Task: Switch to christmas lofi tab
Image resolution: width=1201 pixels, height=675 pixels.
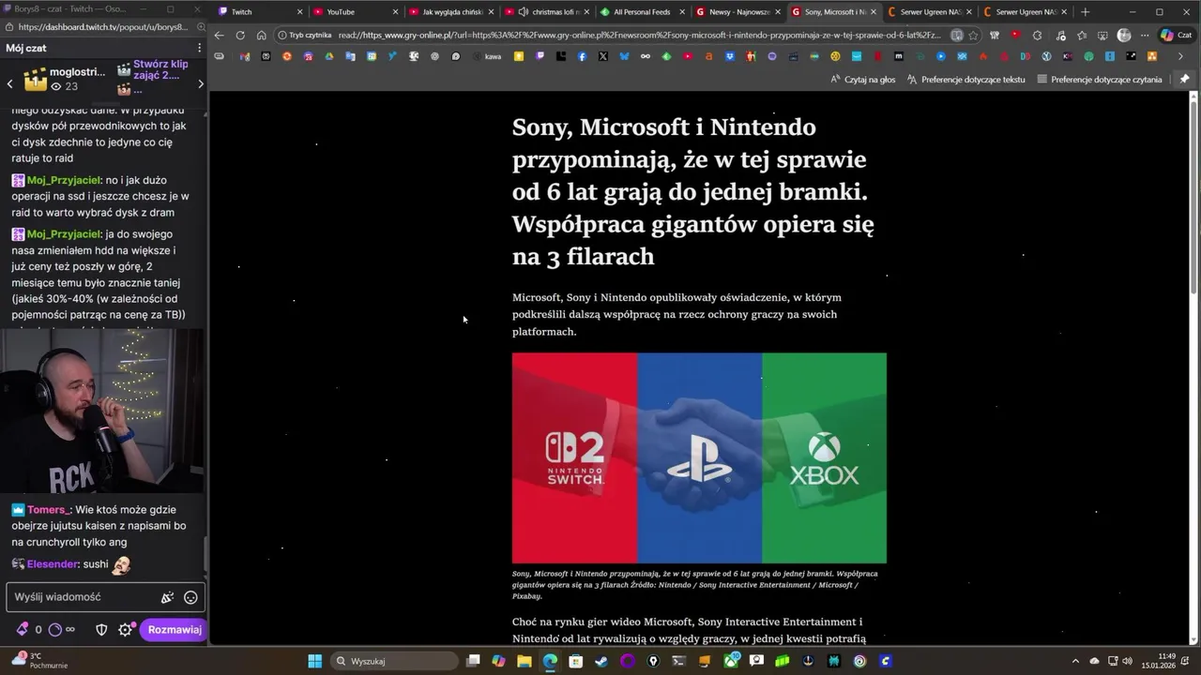Action: pos(548,12)
